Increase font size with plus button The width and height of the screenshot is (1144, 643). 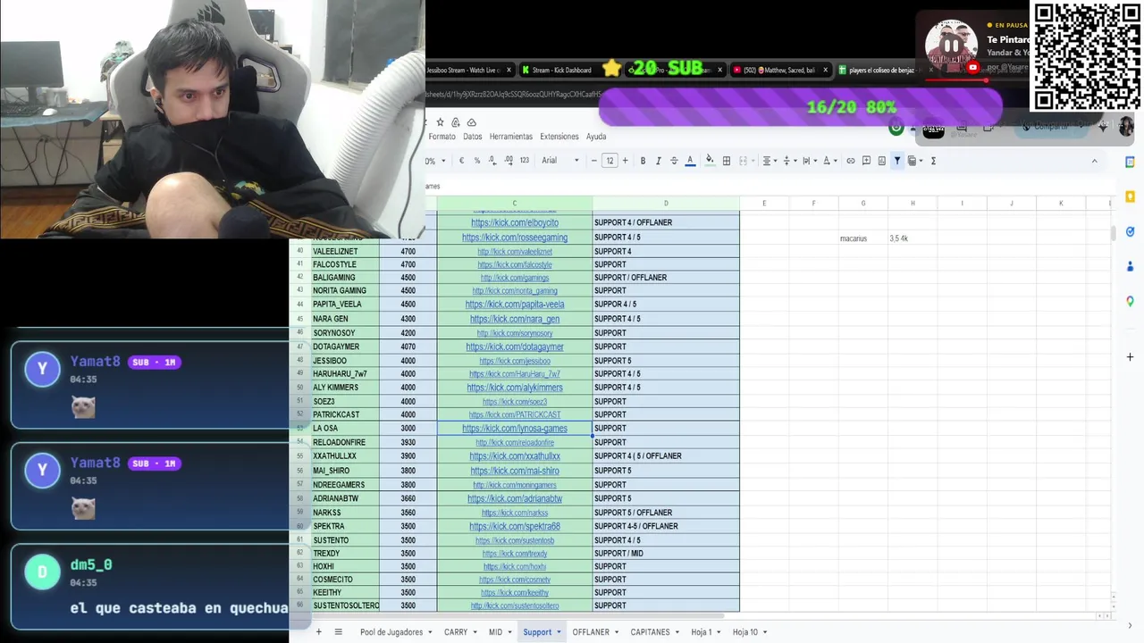625,161
